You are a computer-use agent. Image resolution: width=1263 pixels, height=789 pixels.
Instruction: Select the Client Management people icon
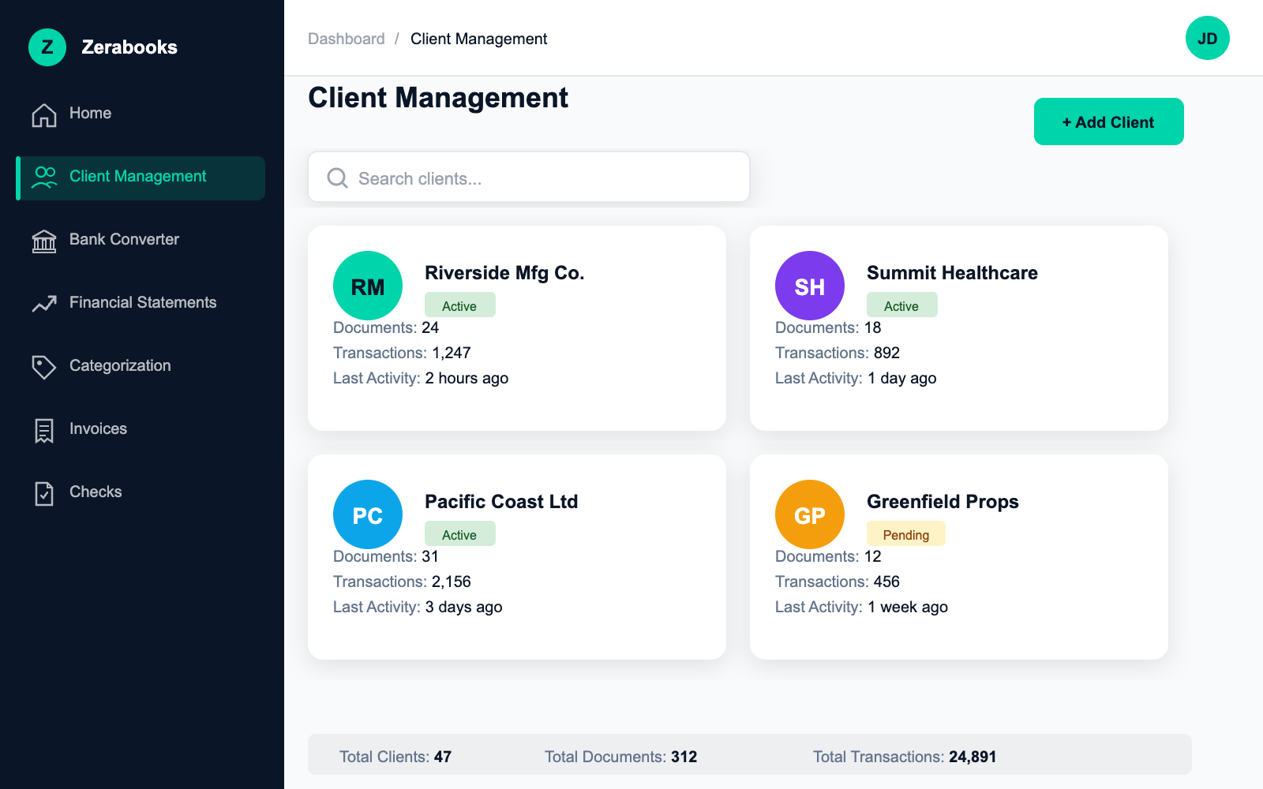pos(44,177)
